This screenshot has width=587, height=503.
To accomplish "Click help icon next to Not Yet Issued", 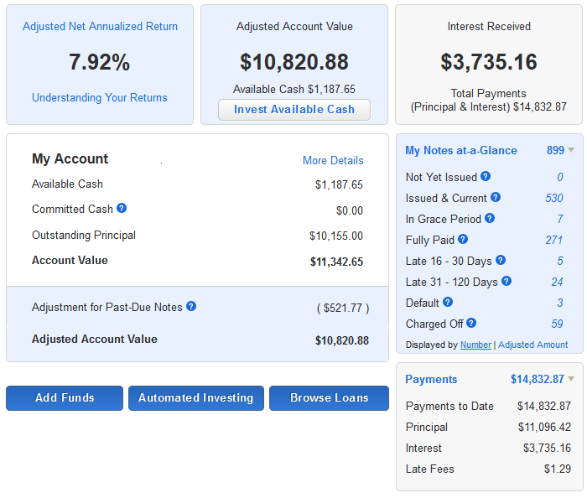I will coord(486,176).
